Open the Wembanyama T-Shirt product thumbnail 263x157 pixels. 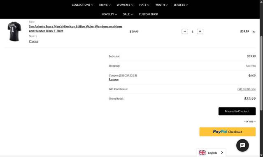coord(14,31)
